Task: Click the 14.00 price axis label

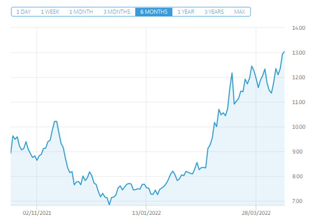Action: [299, 28]
